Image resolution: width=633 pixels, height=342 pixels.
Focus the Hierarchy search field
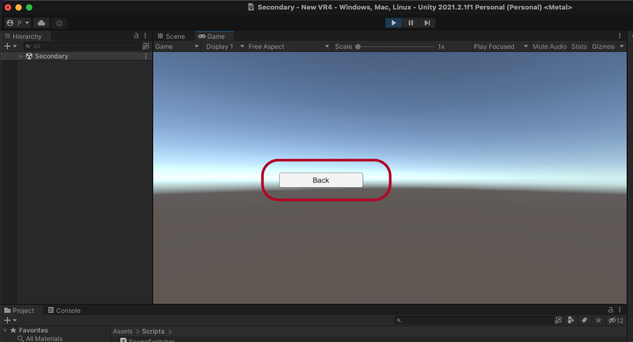pos(83,47)
